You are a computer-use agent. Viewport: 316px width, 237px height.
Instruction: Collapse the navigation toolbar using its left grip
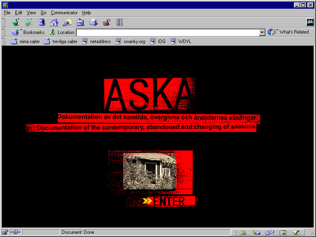4,23
